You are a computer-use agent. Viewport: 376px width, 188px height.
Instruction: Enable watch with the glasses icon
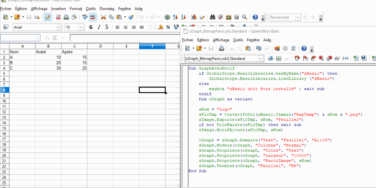[338, 58]
